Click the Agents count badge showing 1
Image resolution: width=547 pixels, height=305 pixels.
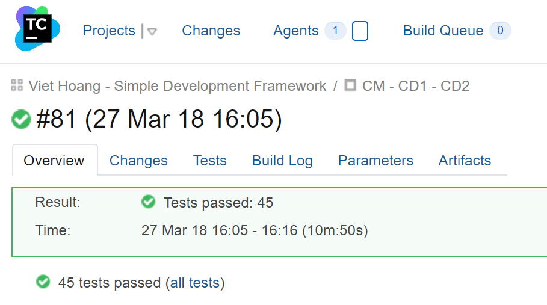(335, 31)
